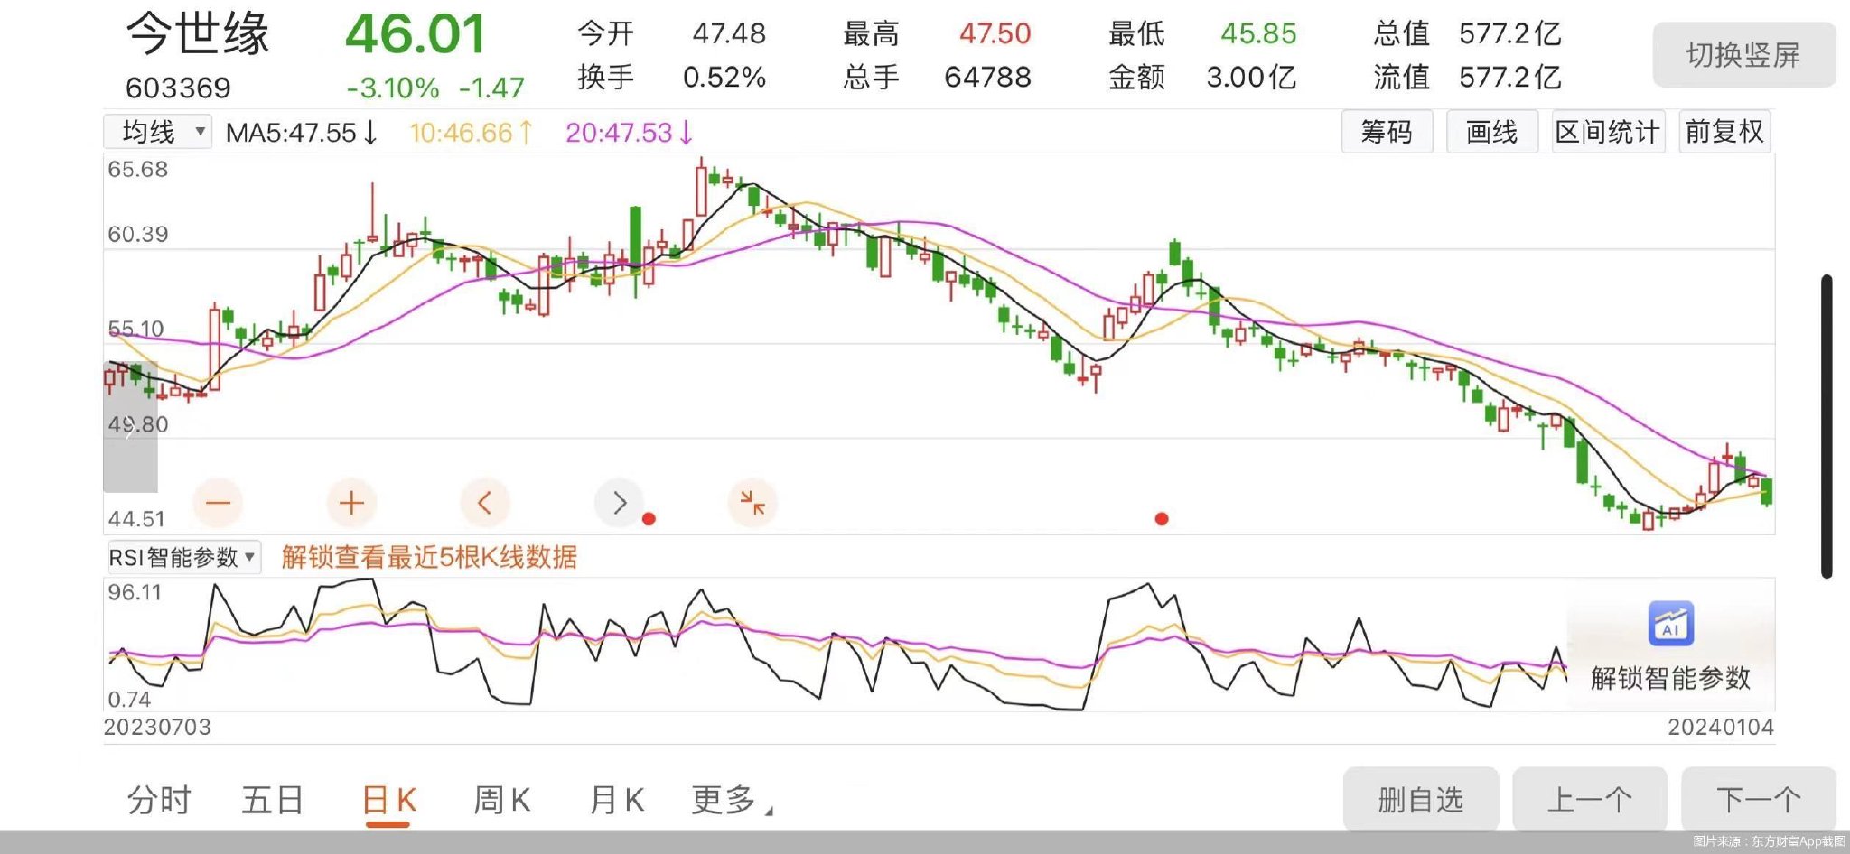Open the RSI智能参数 dropdown

[x=183, y=557]
